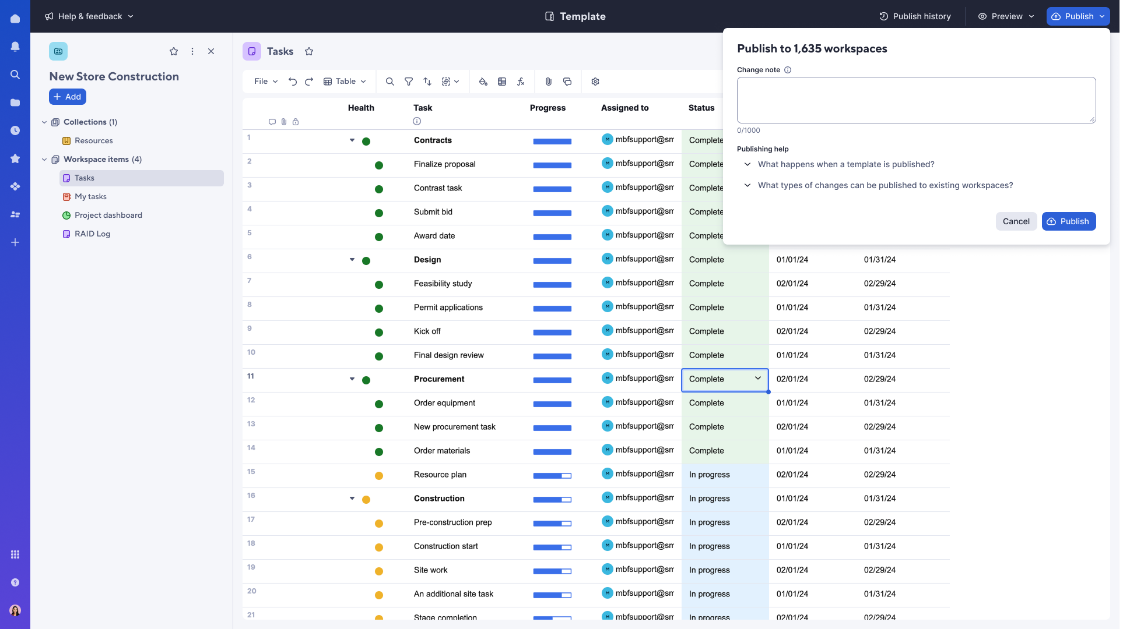The height and width of the screenshot is (629, 1123).
Task: Open the File menu
Action: (266, 82)
